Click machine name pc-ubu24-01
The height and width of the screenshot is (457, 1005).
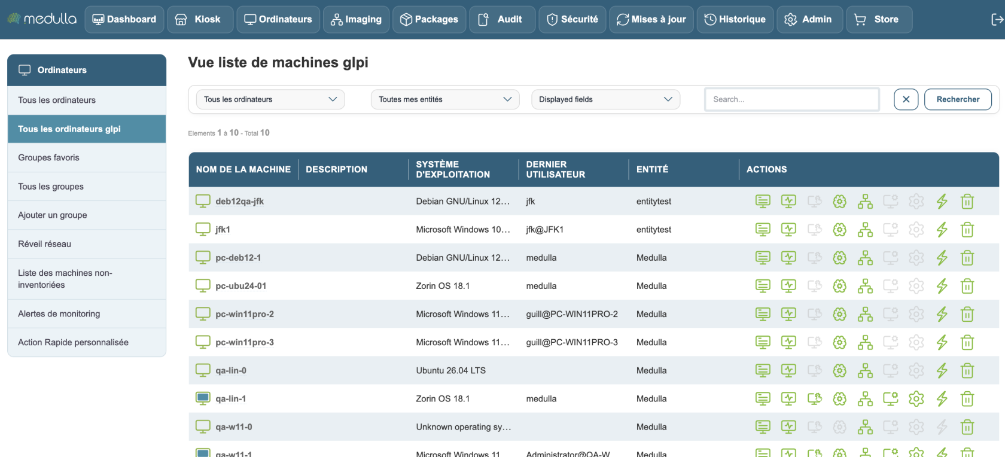(x=241, y=286)
